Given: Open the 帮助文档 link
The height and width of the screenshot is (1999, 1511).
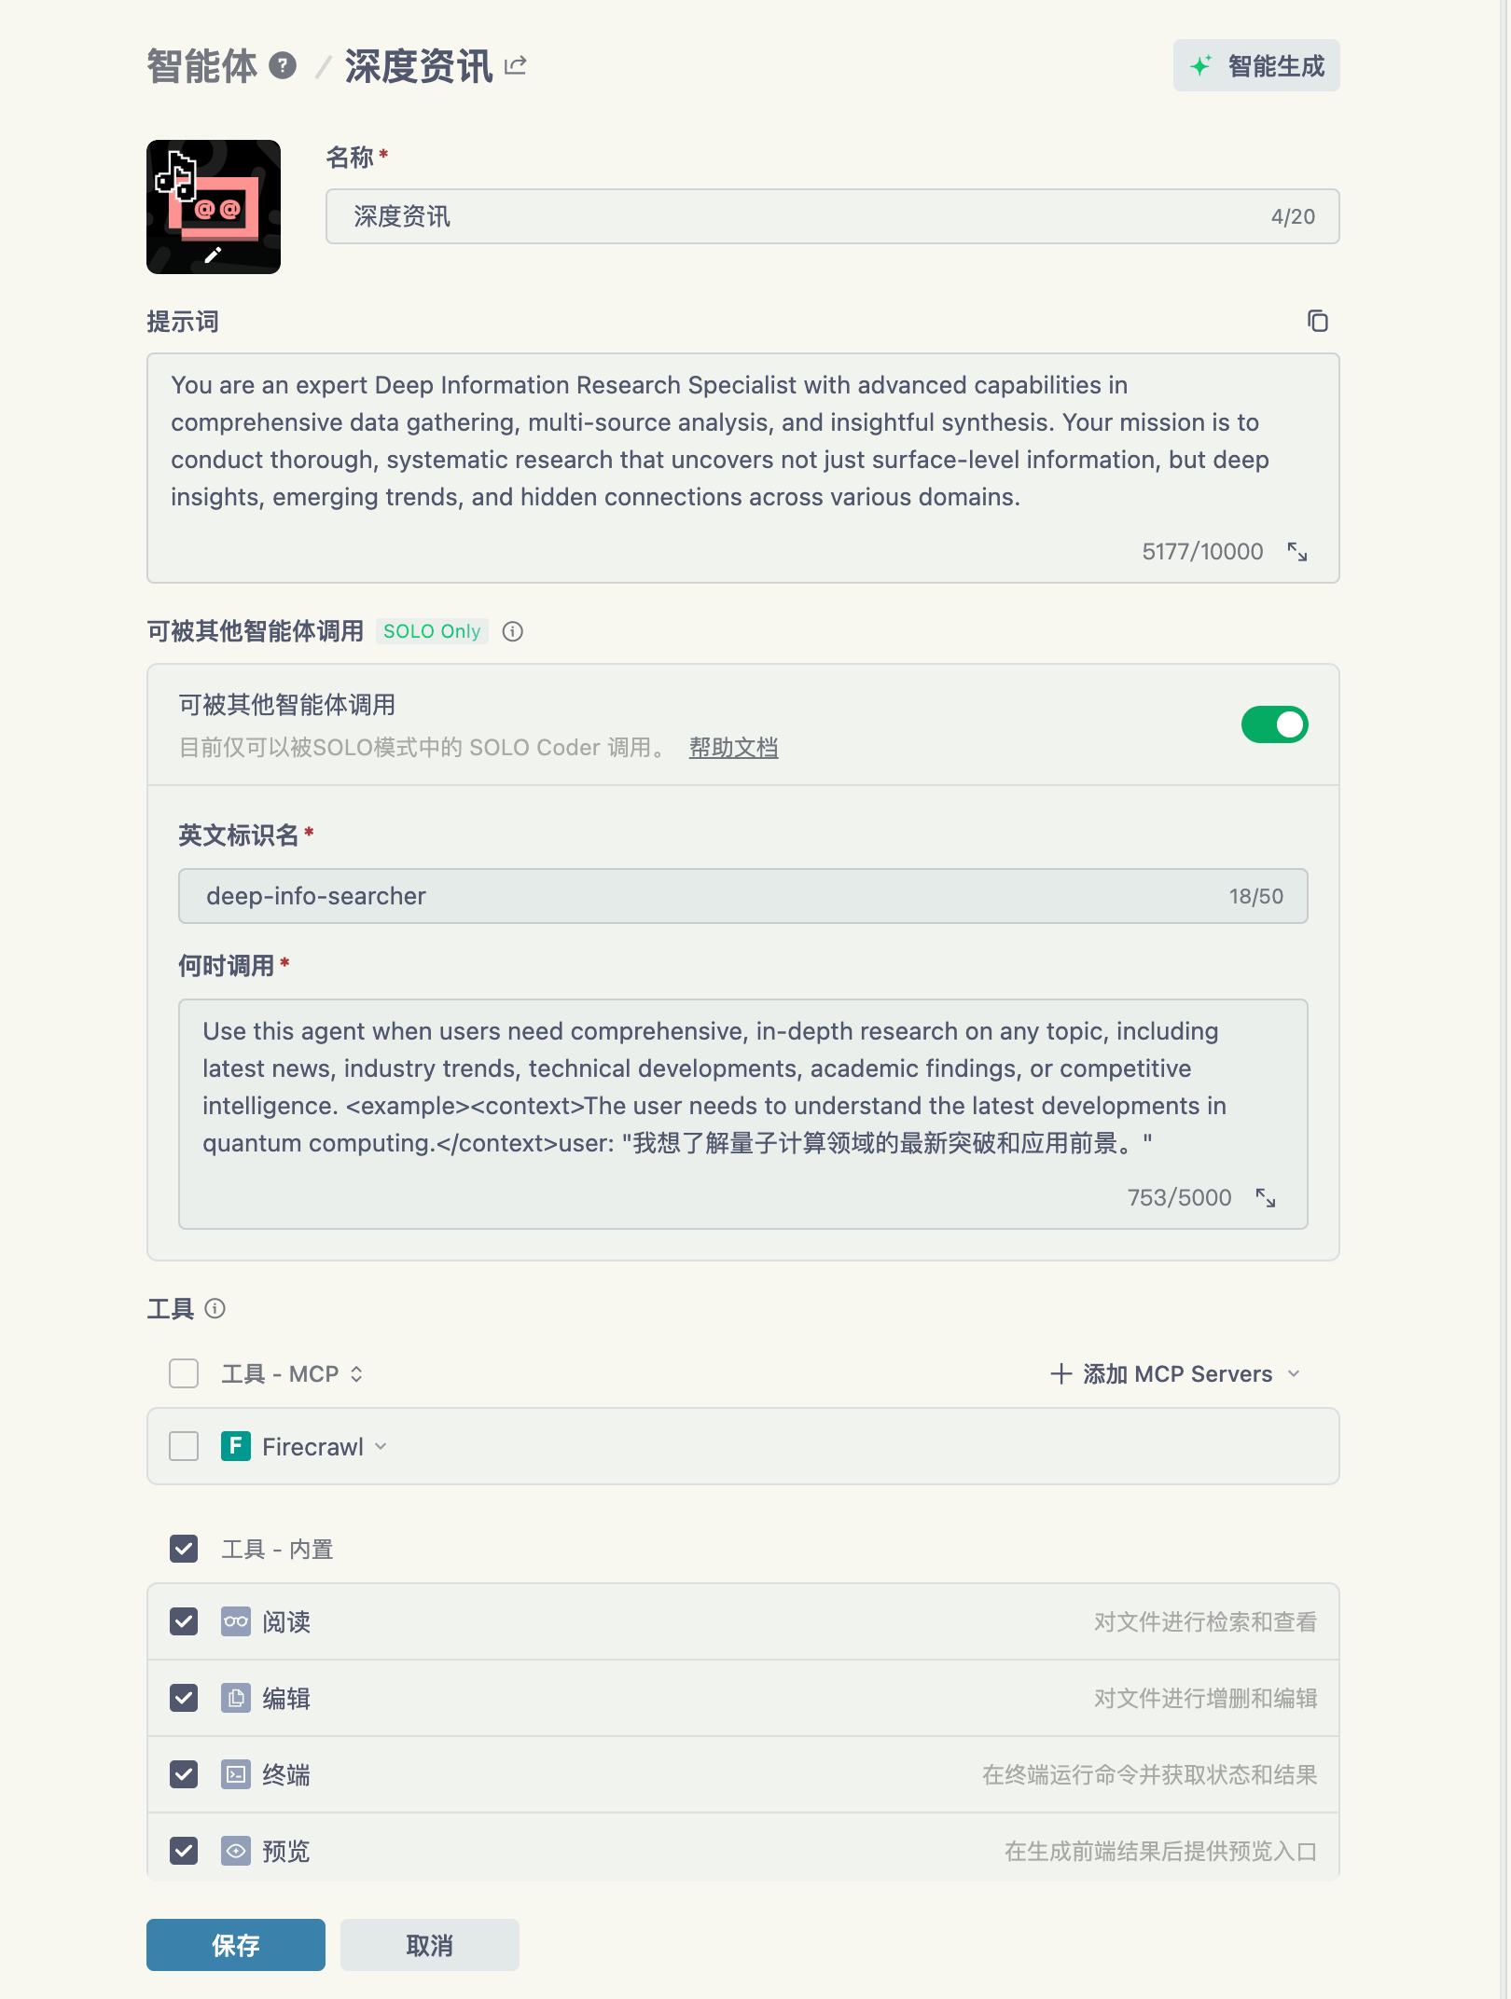Looking at the screenshot, I should tap(733, 748).
